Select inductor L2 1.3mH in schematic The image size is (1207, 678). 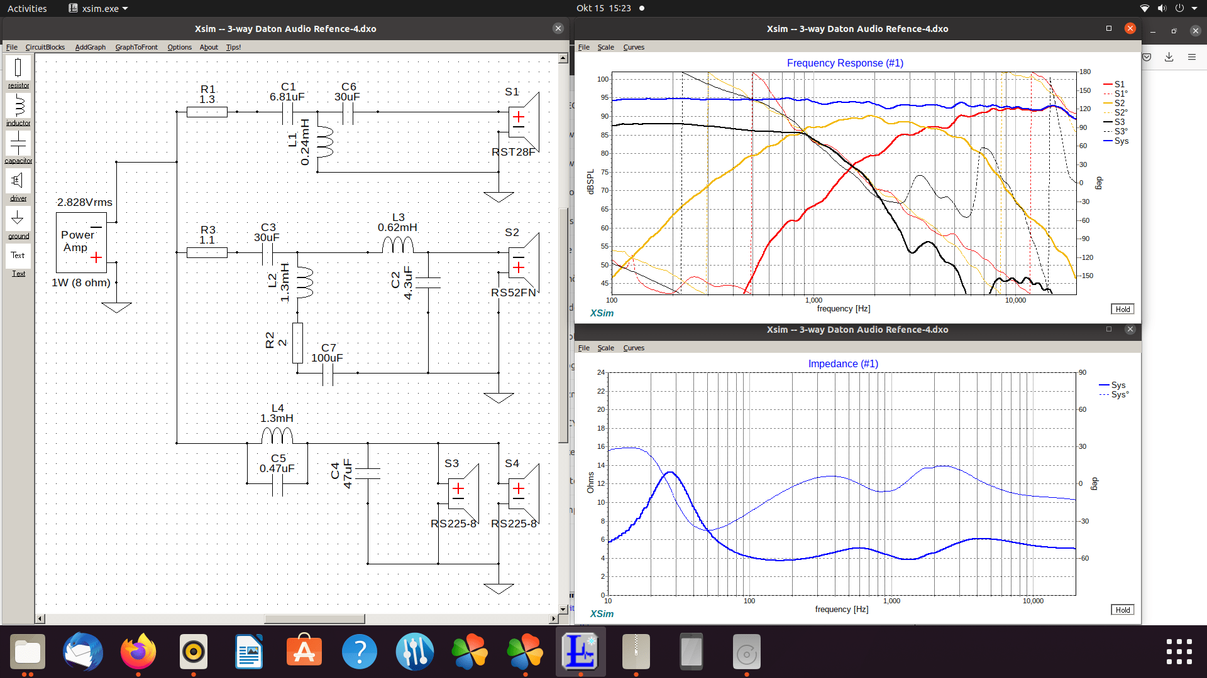coord(306,282)
